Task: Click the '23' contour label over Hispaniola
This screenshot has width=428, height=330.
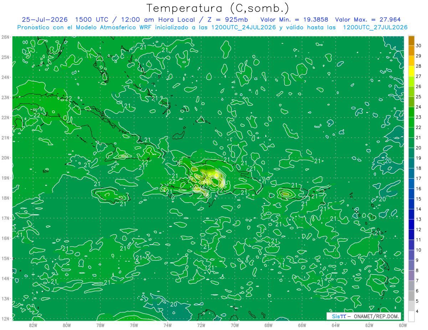Action: point(205,186)
